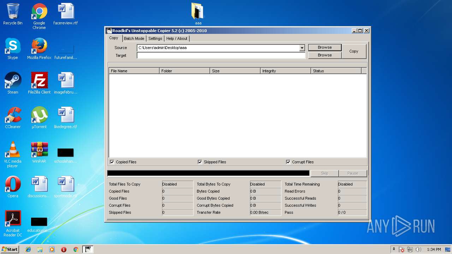Sort by the Size column header

click(235, 71)
